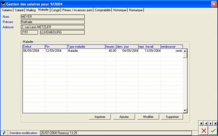This screenshot has width=218, height=136.
Task: Click the heures column header
Action: tap(111, 46)
